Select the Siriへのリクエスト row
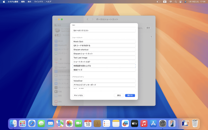This screenshot has height=130, width=208. [104, 30]
